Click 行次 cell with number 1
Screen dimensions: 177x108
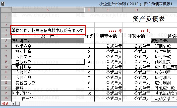pyautogui.click(x=89, y=46)
